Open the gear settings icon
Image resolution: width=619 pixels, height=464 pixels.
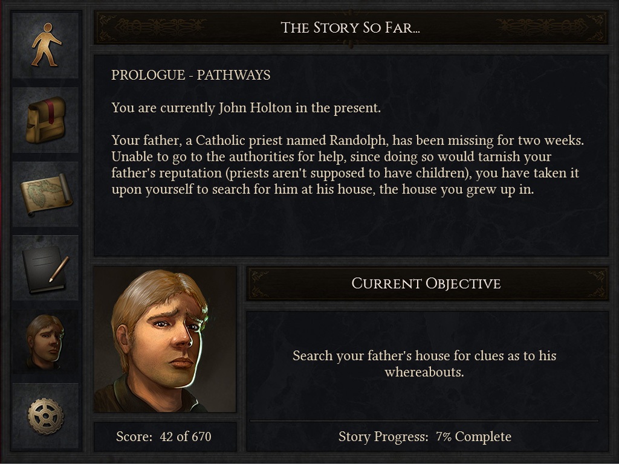[46, 416]
